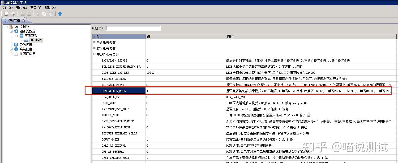Click the Save All toolbar icon
Viewport: 398px width, 163px height.
coord(13,14)
